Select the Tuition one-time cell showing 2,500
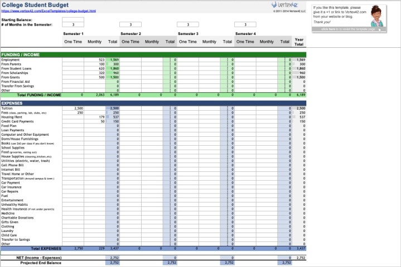Screen dimensions: 401x267 (x=73, y=108)
